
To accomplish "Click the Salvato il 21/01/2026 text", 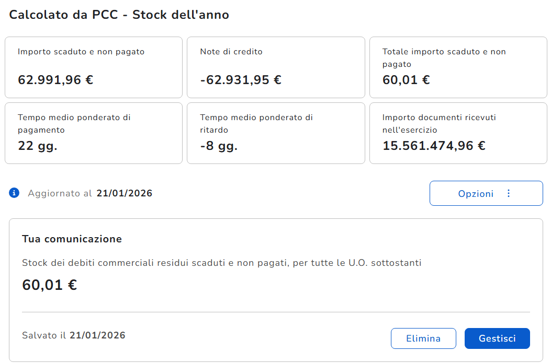I will (74, 335).
